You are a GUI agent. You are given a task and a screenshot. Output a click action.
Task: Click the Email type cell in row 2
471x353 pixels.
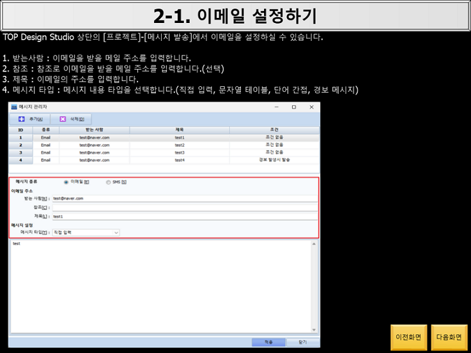[x=46, y=145]
